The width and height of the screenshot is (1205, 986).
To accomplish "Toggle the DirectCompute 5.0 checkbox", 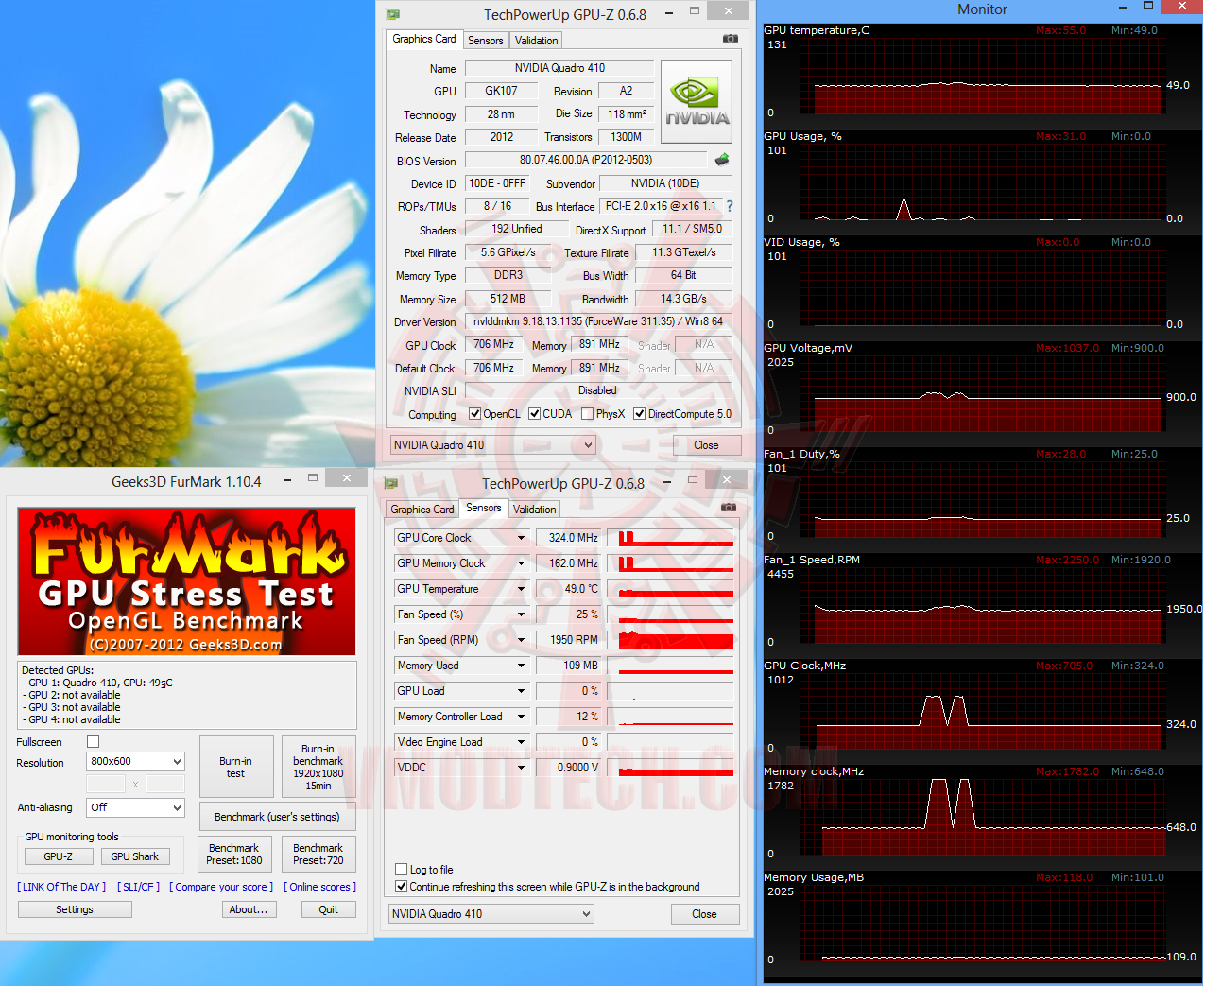I will pos(640,414).
